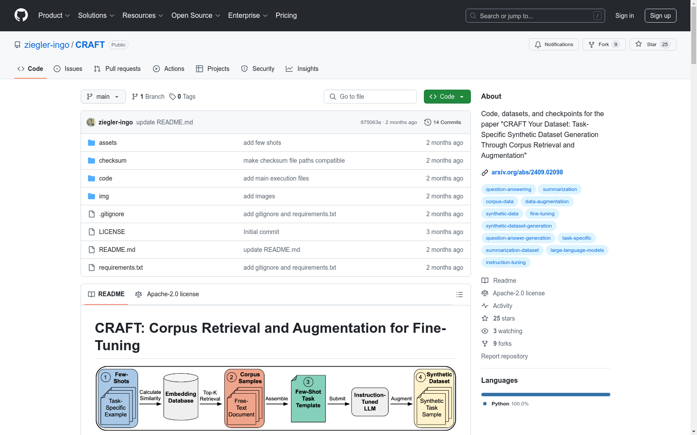This screenshot has height=435, width=697.
Task: Click the Sign up button
Action: 660,16
